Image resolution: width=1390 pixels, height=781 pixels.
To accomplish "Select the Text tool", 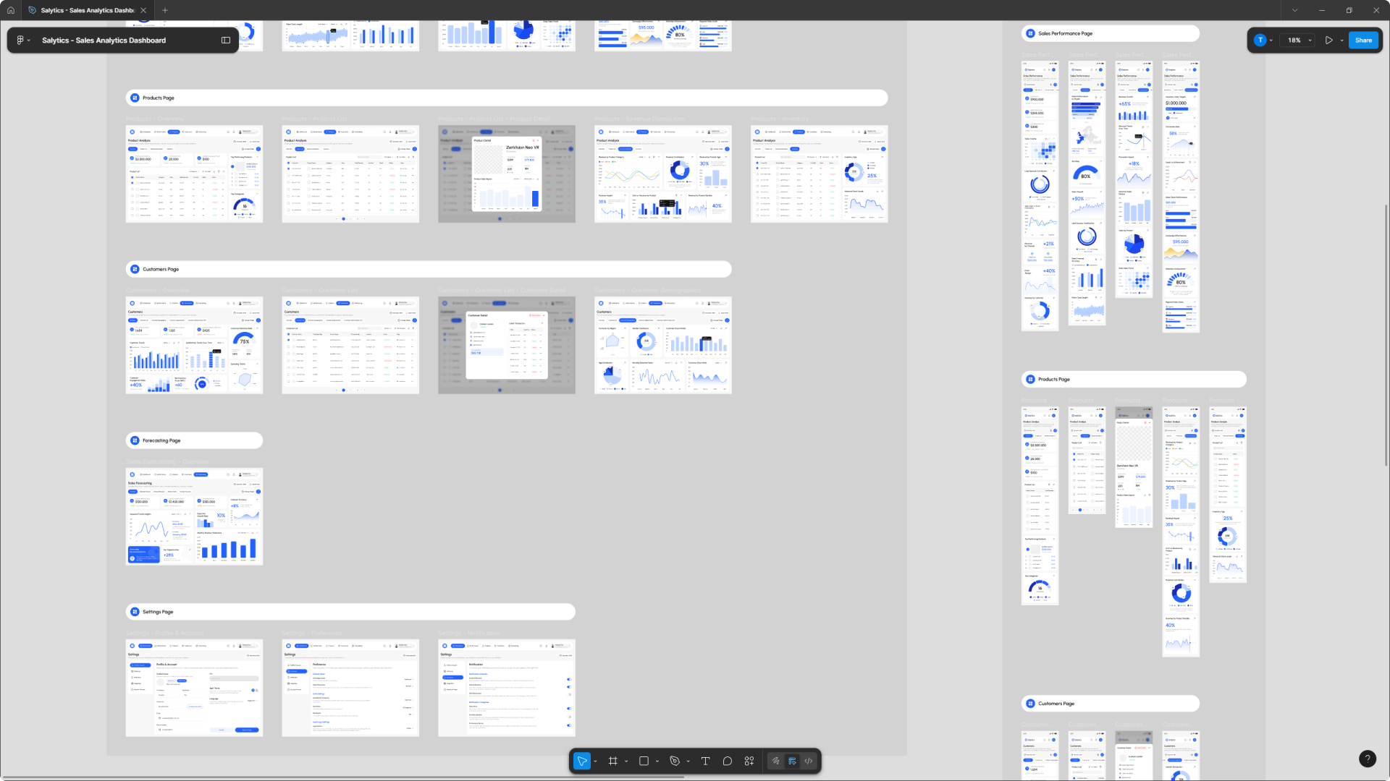I will pyautogui.click(x=704, y=761).
